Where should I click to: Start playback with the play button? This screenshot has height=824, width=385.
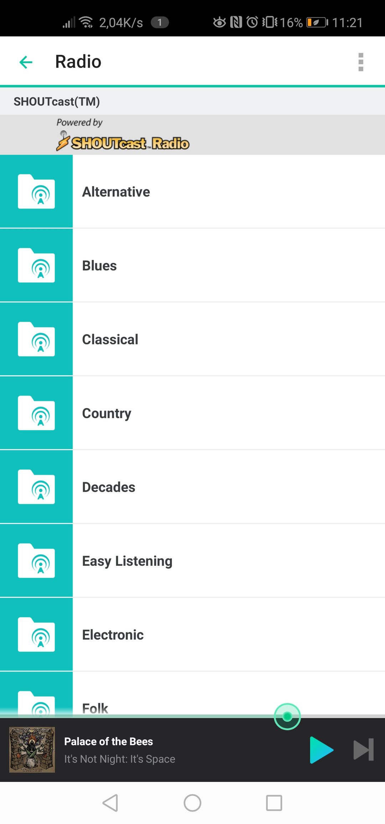322,750
